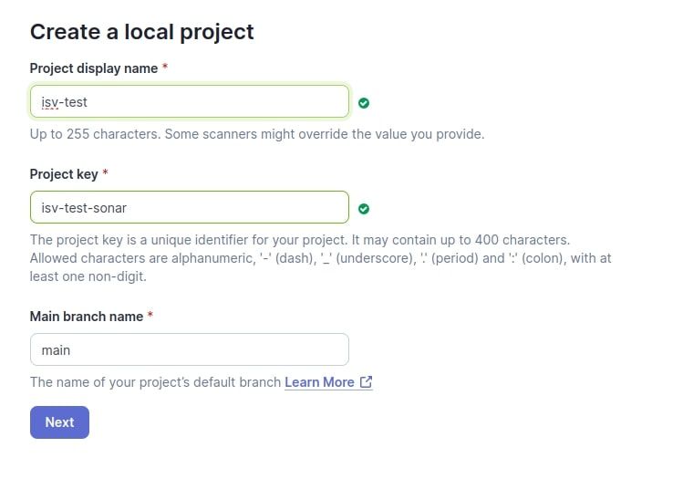Click the Allowed characters are alphanumeric hint line
Screen dimensions: 683x489
321,258
